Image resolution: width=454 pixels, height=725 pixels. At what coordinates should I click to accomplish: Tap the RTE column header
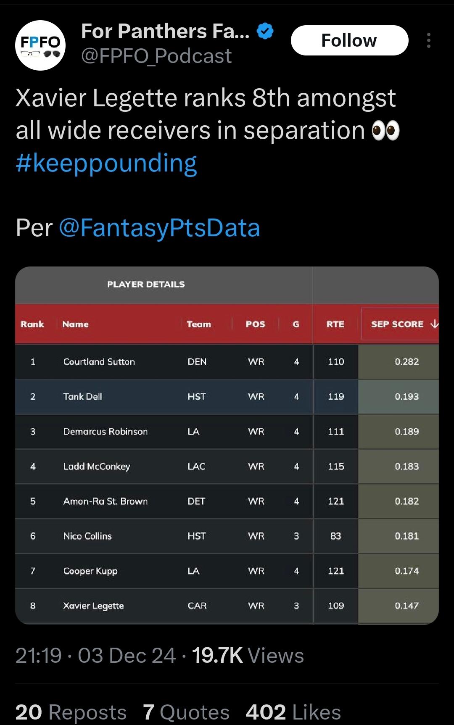click(335, 324)
